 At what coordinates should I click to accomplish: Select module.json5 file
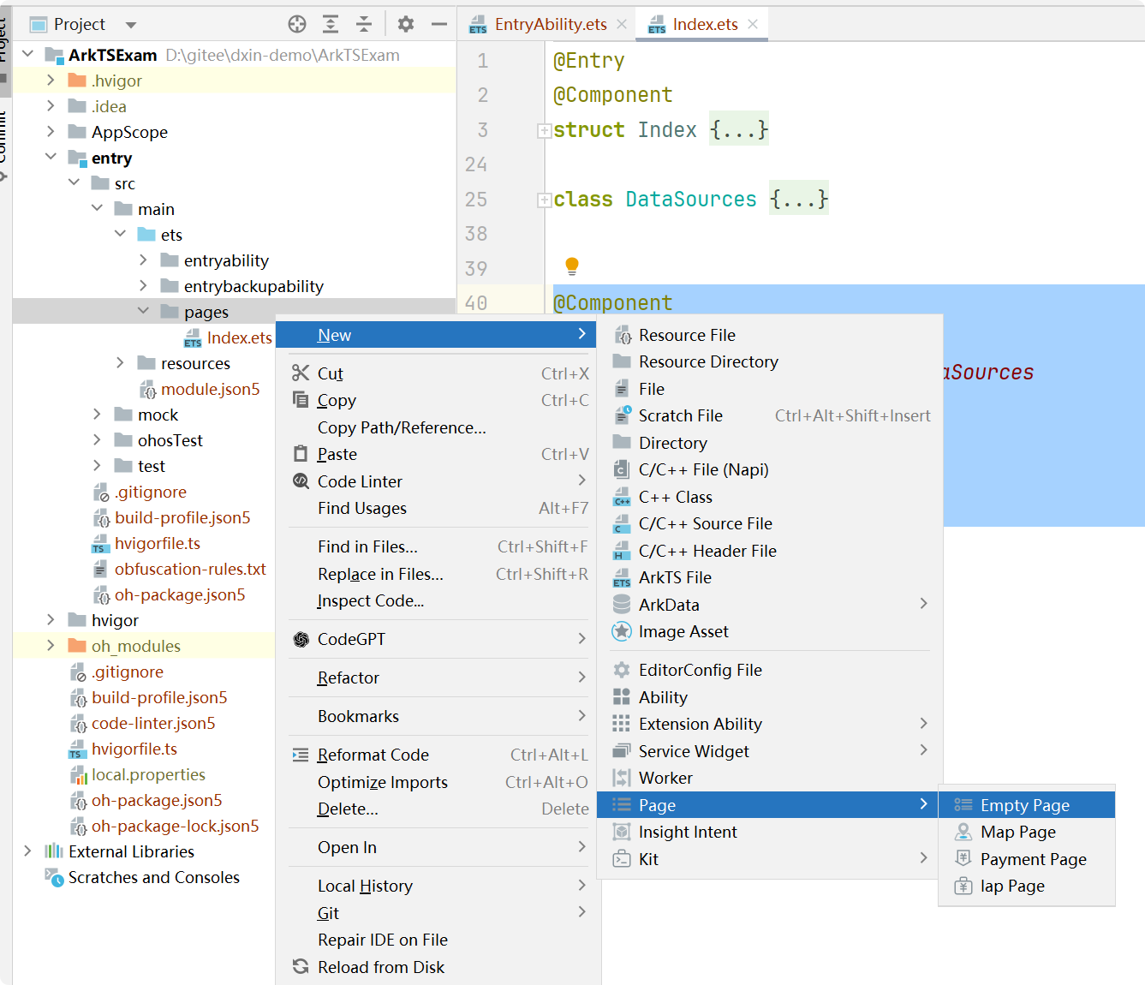[x=210, y=389]
